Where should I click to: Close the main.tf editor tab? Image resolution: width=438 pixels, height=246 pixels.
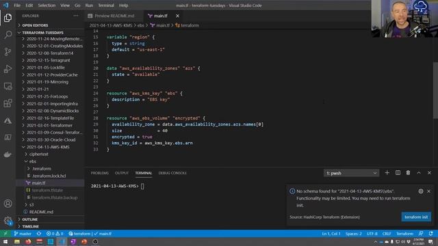coord(177,16)
